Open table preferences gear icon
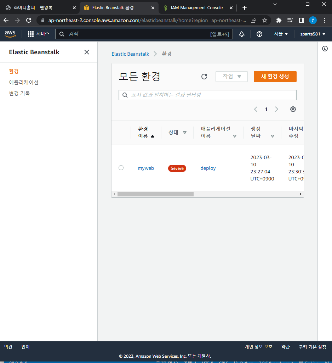The height and width of the screenshot is (363, 332). [x=293, y=109]
